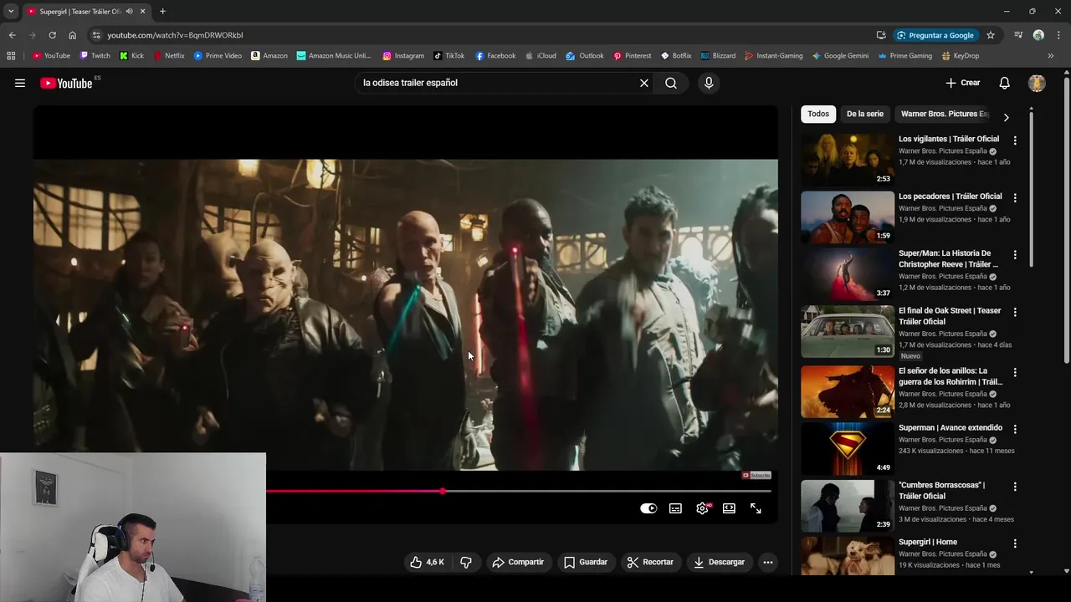1071x602 pixels.
Task: Open Los vigilantes trailer thumbnail
Action: pos(848,160)
